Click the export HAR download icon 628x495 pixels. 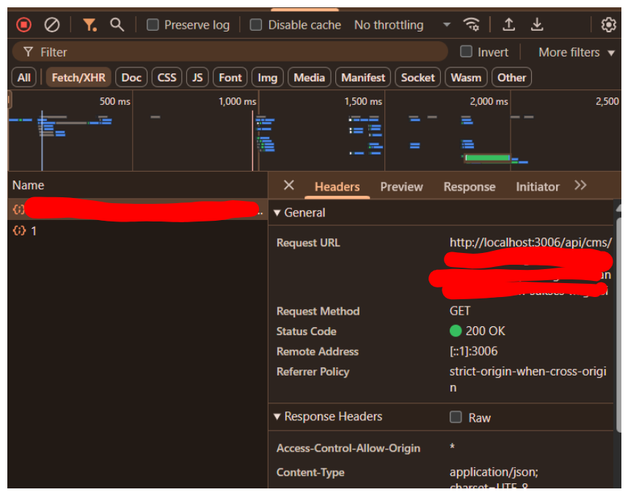[x=537, y=25]
